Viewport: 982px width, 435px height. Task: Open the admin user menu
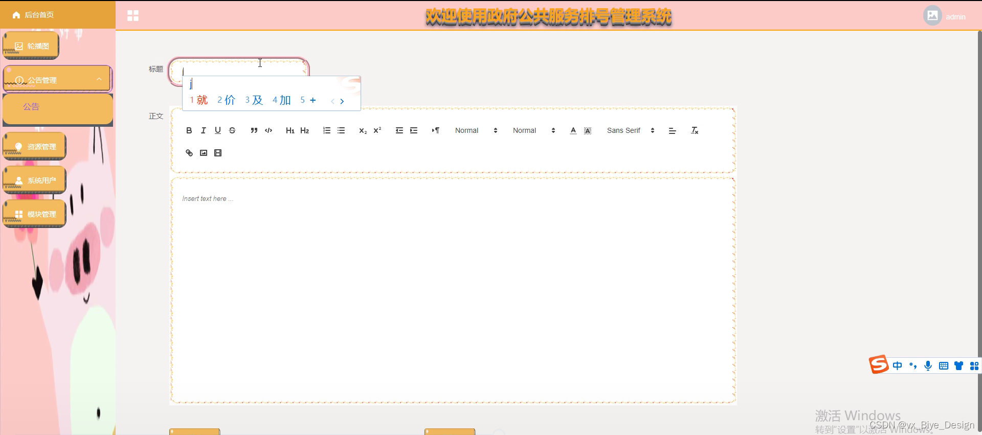(945, 16)
